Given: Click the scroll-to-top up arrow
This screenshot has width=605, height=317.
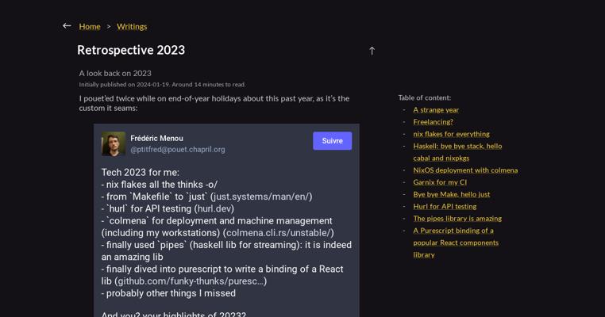Looking at the screenshot, I should coord(372,51).
